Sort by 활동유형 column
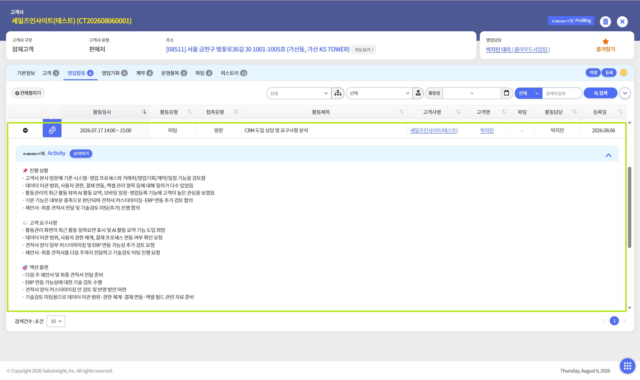The height and width of the screenshot is (380, 640). 190,112
